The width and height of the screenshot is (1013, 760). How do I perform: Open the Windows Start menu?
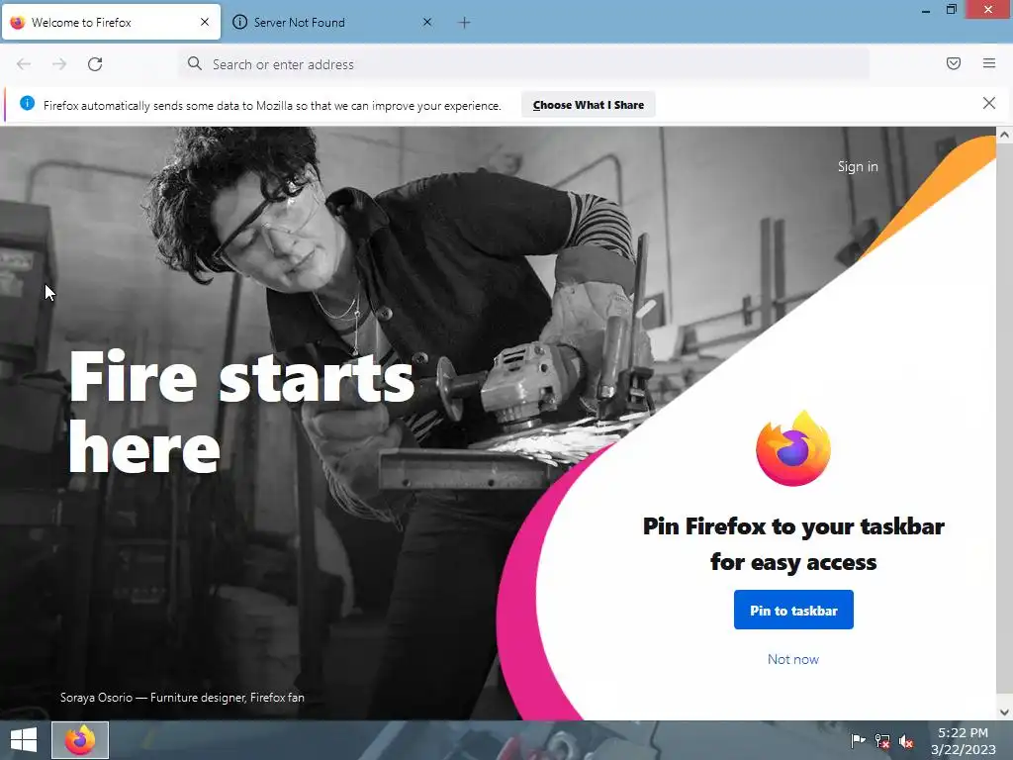pyautogui.click(x=24, y=740)
